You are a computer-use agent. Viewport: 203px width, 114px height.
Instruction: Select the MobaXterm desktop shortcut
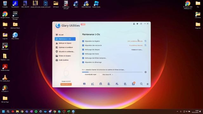pos(5,47)
